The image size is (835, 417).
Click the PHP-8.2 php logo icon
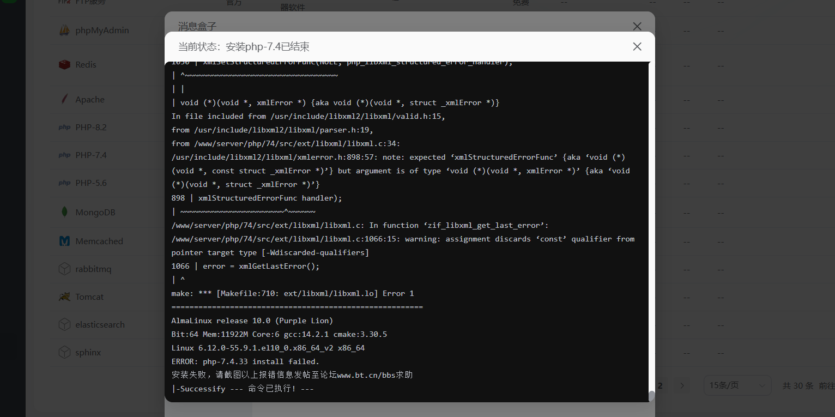64,128
